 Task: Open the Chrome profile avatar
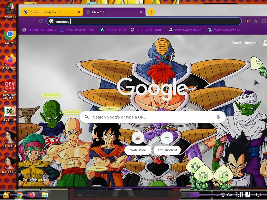coord(247,21)
